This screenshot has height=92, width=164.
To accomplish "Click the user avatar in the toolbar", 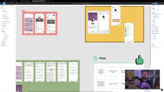I will (153, 3).
